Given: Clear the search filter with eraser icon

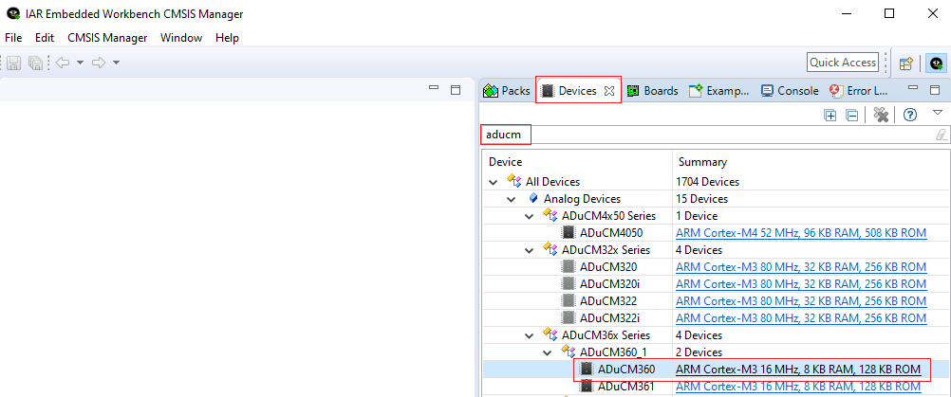Looking at the screenshot, I should coord(941,135).
